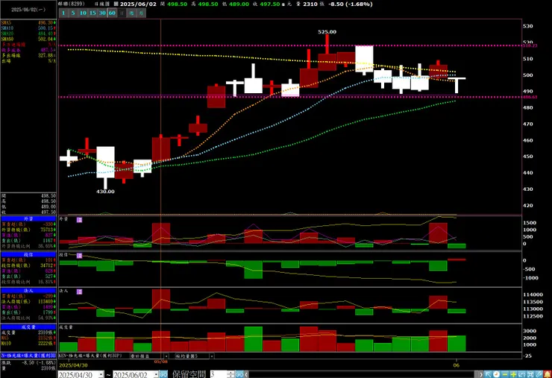The image size is (552, 378).
Task: Click the 430.00 low price label
Action: 105,192
